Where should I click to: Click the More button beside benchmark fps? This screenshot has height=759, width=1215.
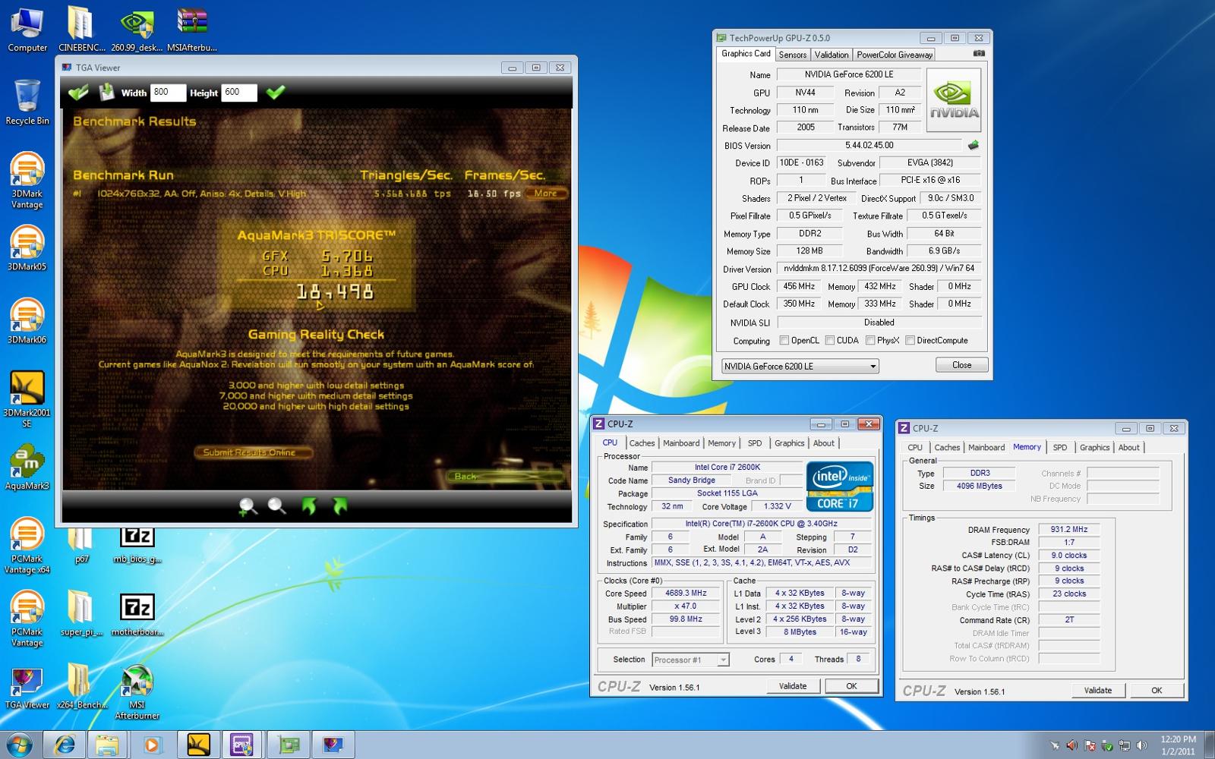[545, 194]
